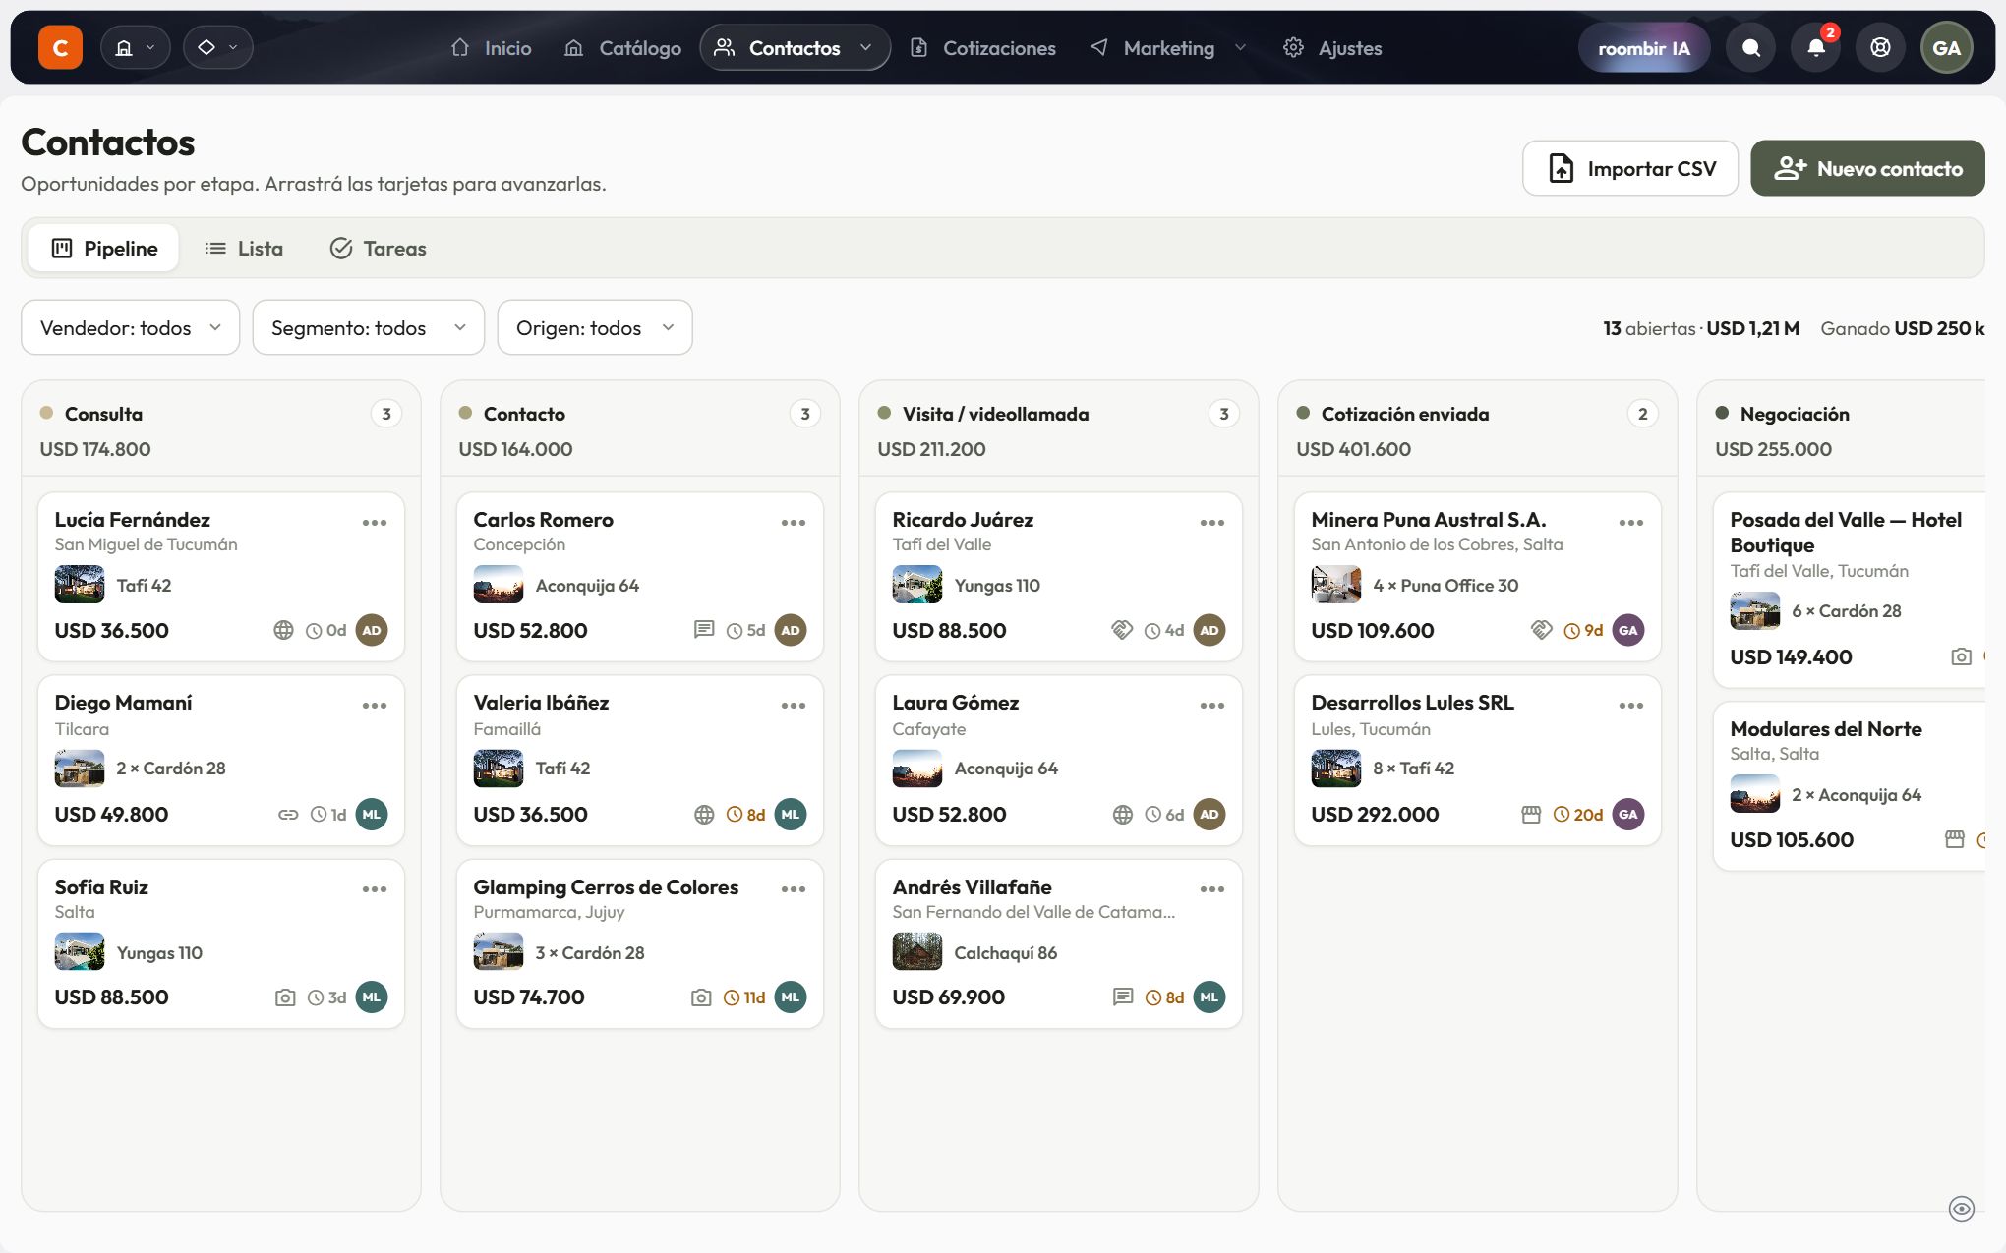2006x1253 pixels.
Task: Expand the building selector dropdown in top bar
Action: coord(135,47)
